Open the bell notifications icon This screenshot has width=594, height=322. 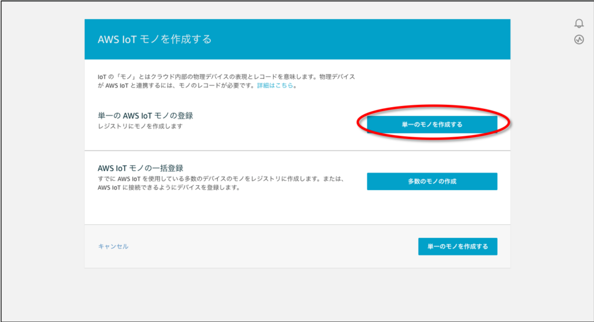coord(579,24)
